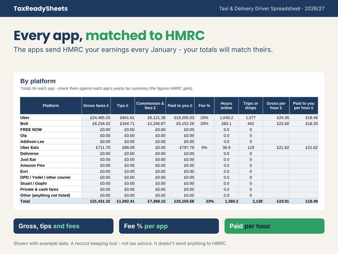Click Uber tips cell £841.61
Screen dimensions: 338x254
click(123, 118)
